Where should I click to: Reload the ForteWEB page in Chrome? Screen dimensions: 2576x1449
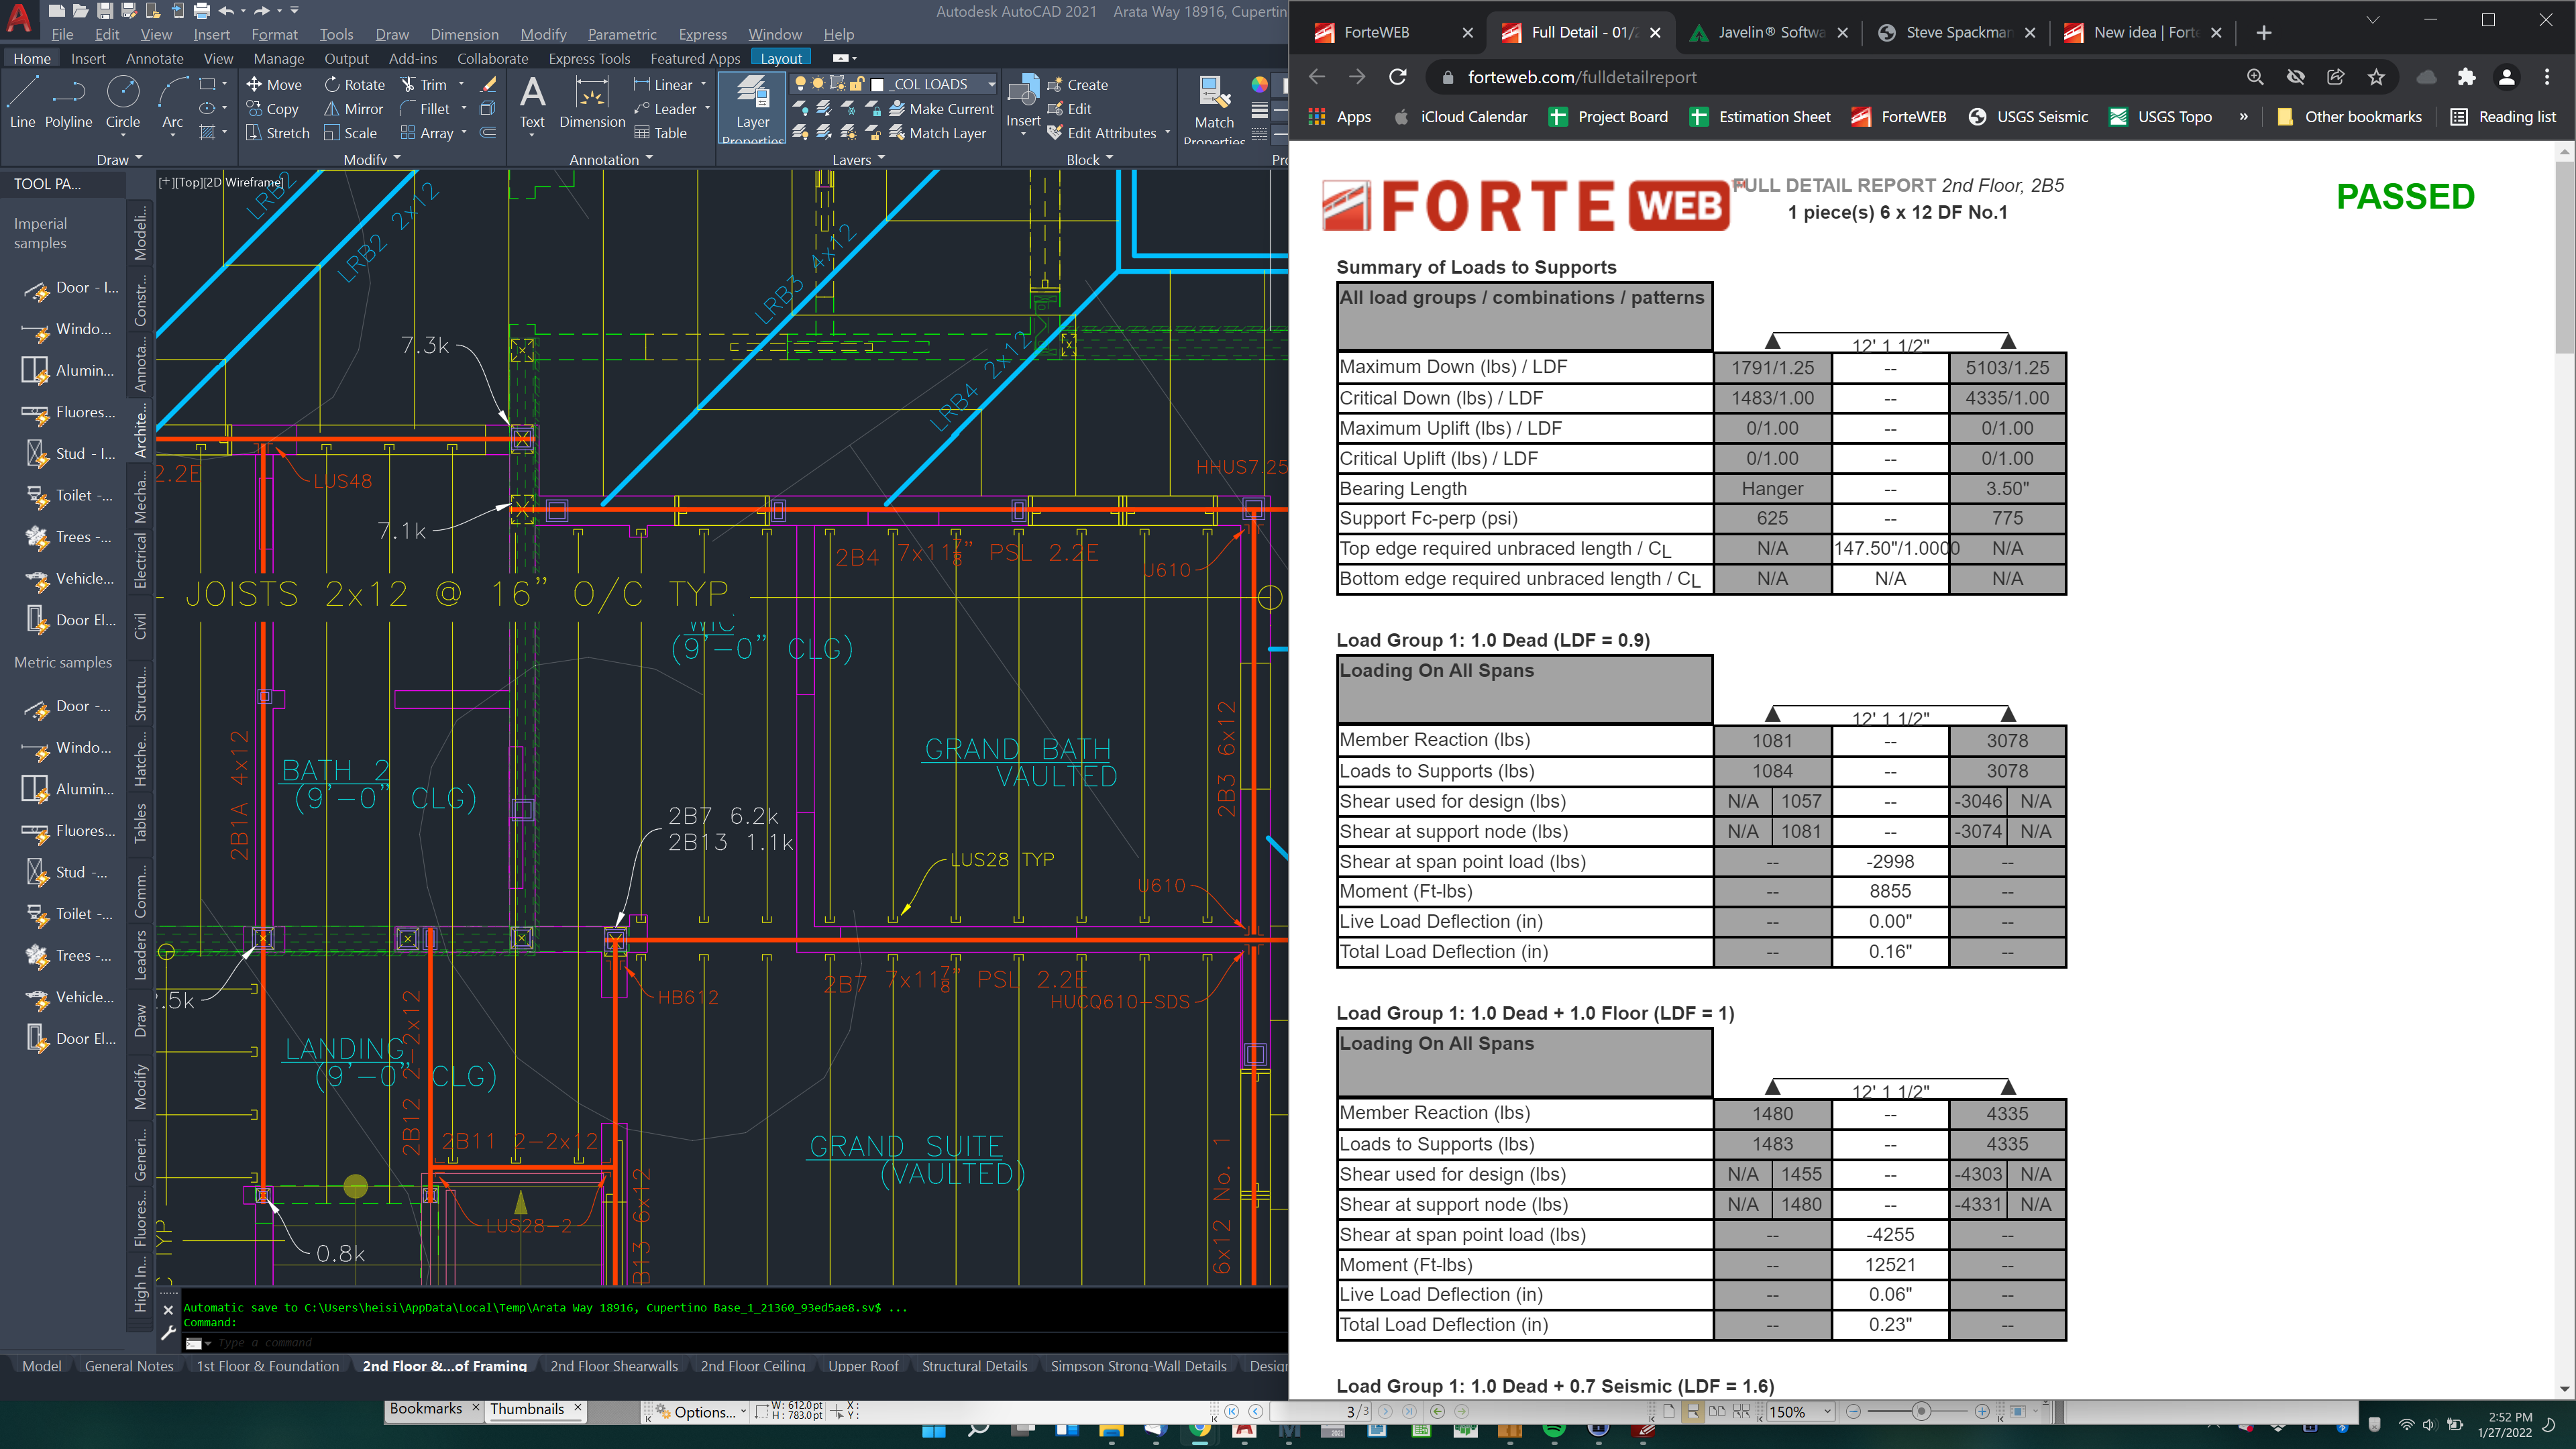coord(1398,77)
